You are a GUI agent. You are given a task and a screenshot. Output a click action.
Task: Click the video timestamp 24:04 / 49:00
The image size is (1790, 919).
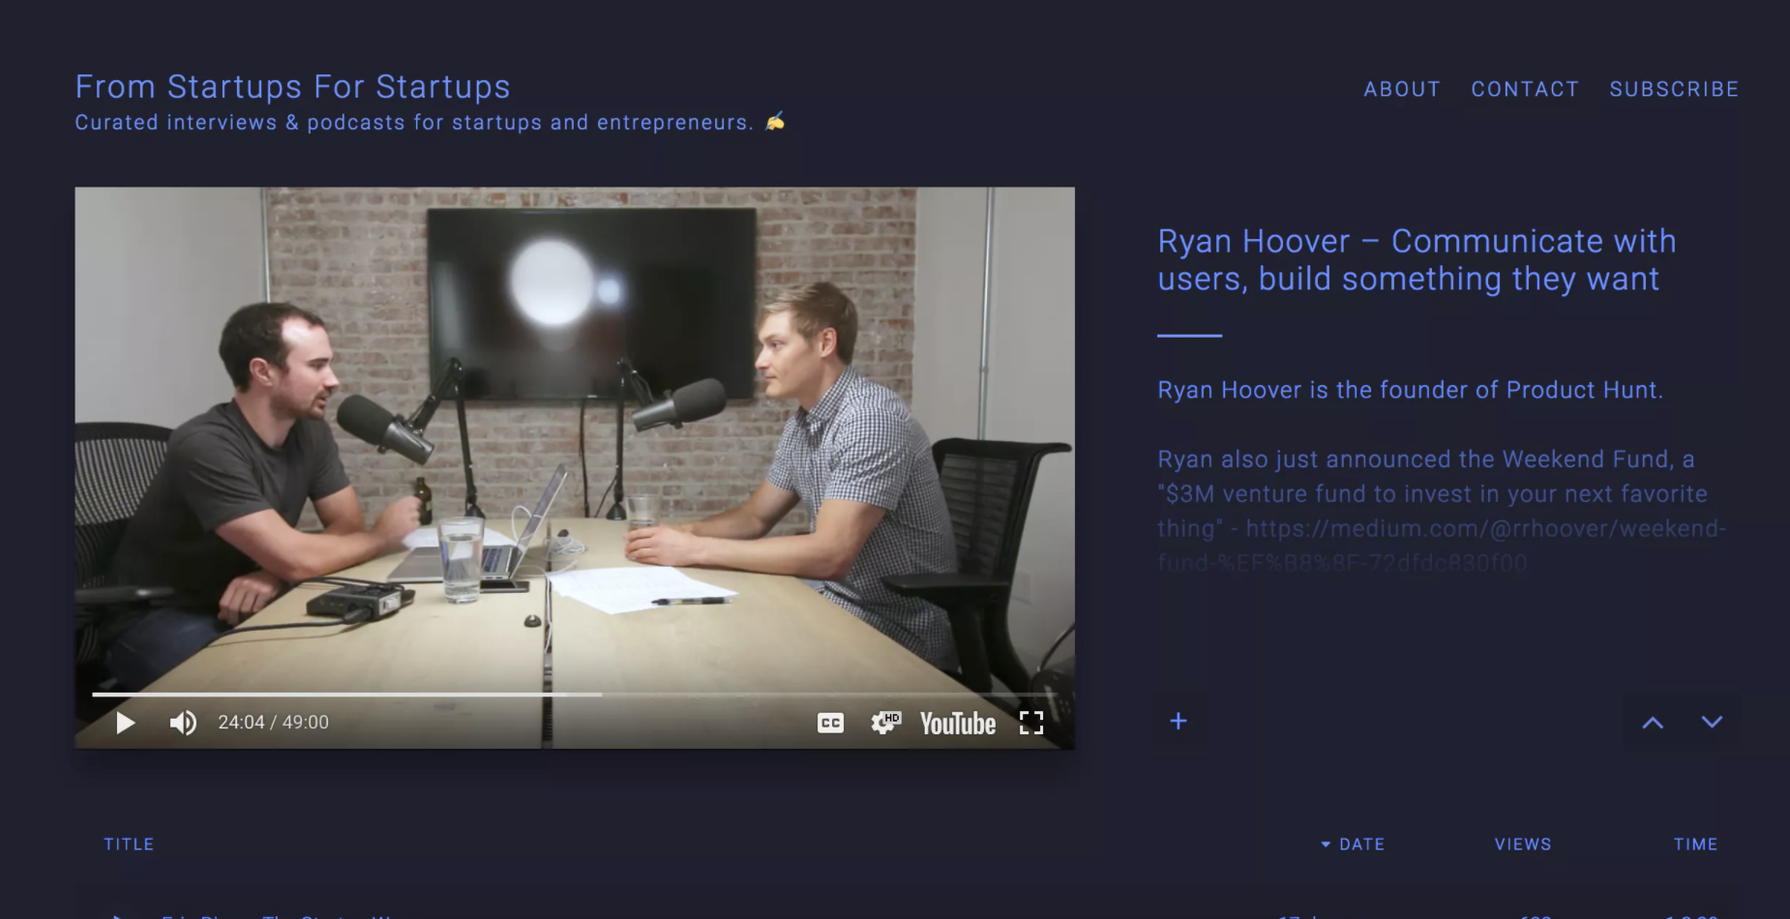tap(273, 723)
